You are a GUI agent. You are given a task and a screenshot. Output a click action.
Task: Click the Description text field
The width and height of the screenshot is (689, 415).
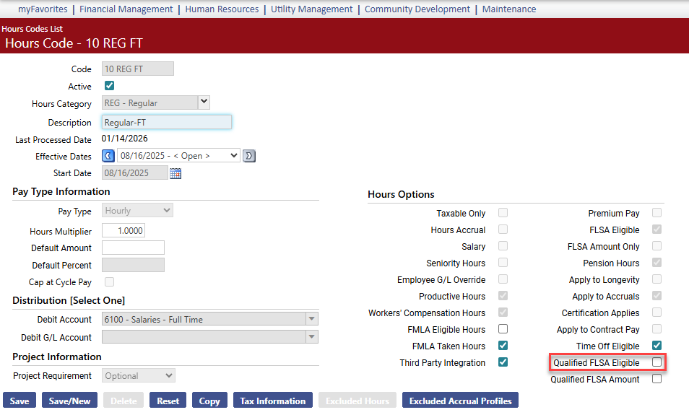pyautogui.click(x=166, y=123)
